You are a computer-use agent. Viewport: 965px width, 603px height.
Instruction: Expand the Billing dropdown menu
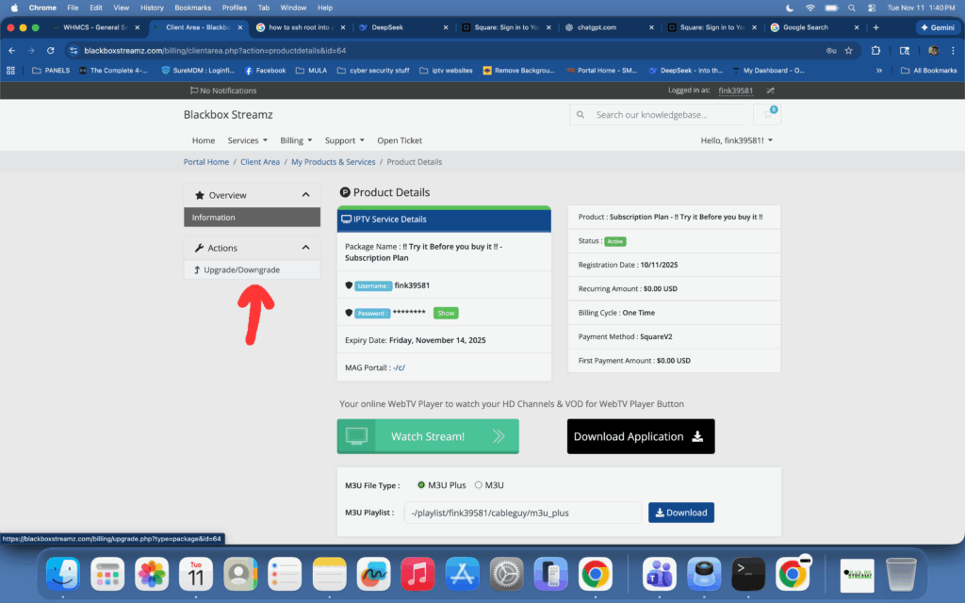point(296,140)
